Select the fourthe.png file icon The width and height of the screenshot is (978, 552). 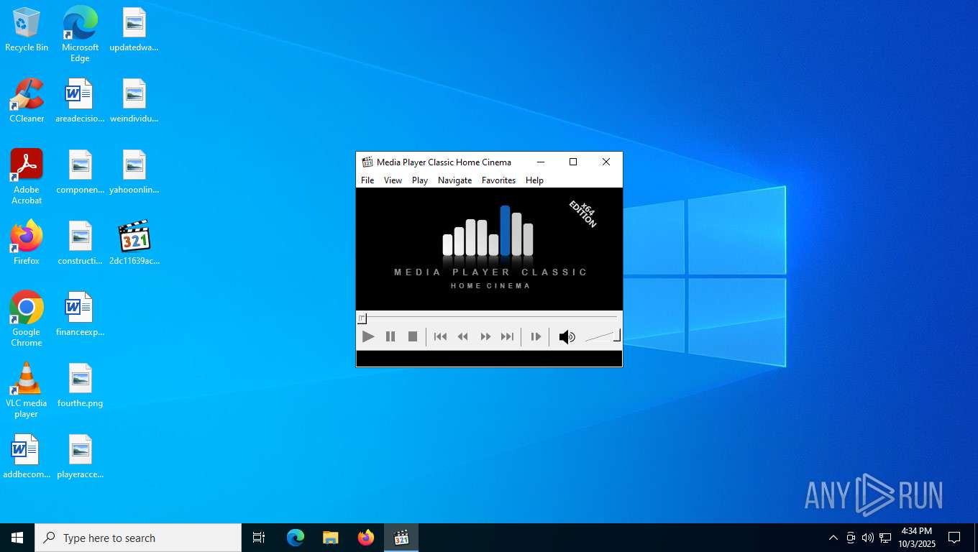(x=80, y=385)
